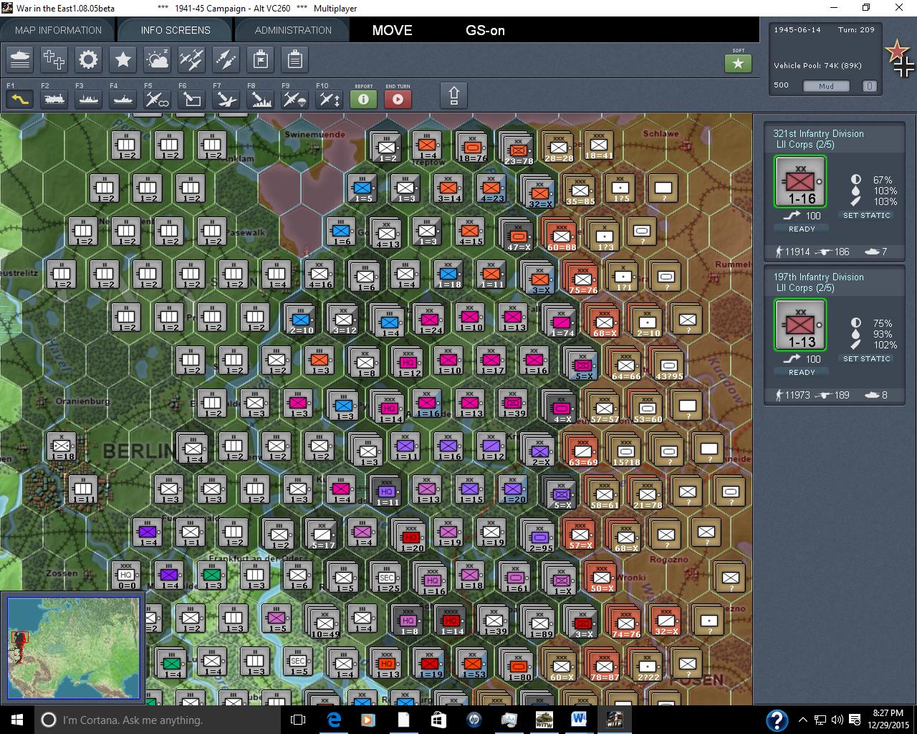Select F10 air transfer mode icon

tap(329, 100)
